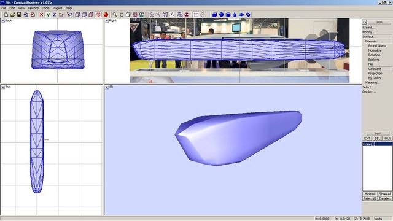The width and height of the screenshot is (393, 221).
Task: Select the magnifier zoom tool
Action: coord(115,15)
